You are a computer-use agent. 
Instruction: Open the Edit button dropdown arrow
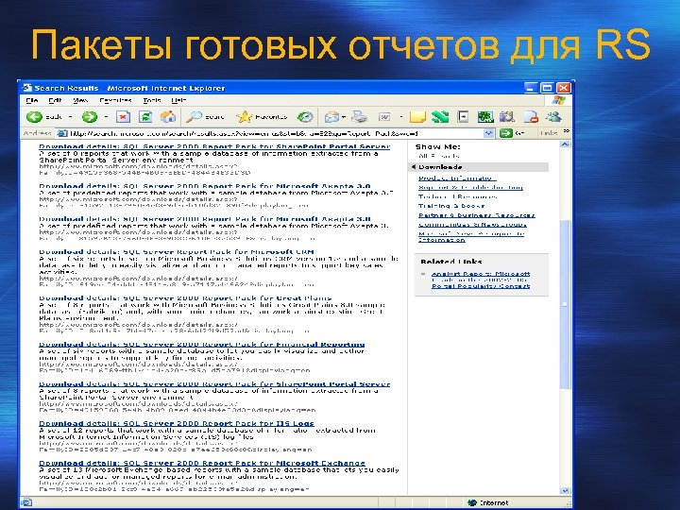click(x=401, y=117)
